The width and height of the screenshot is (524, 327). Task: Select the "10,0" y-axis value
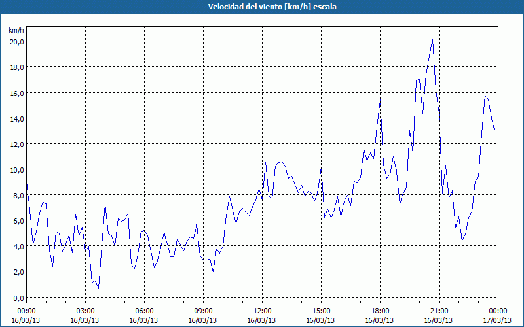click(16, 170)
